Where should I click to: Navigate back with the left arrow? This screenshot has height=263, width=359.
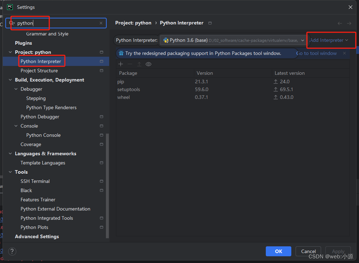tap(340, 23)
